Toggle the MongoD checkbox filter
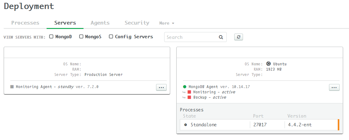This screenshot has width=349, height=140. [x=51, y=36]
